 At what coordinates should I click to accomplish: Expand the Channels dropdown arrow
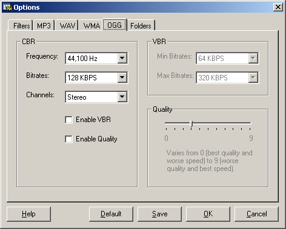click(x=122, y=97)
